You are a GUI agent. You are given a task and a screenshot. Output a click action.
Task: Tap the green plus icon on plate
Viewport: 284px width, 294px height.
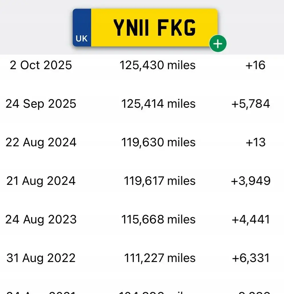218,43
